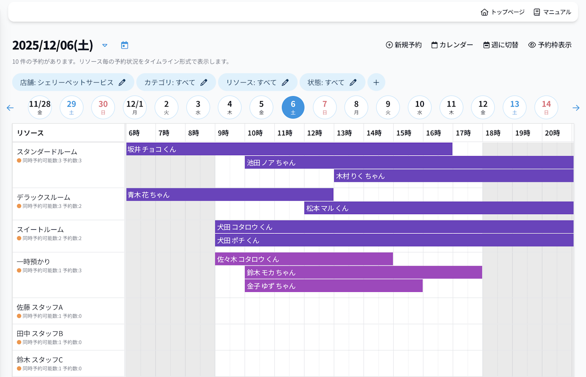Open the date picker calendar icon
Screen dimensions: 586x377
coord(124,45)
